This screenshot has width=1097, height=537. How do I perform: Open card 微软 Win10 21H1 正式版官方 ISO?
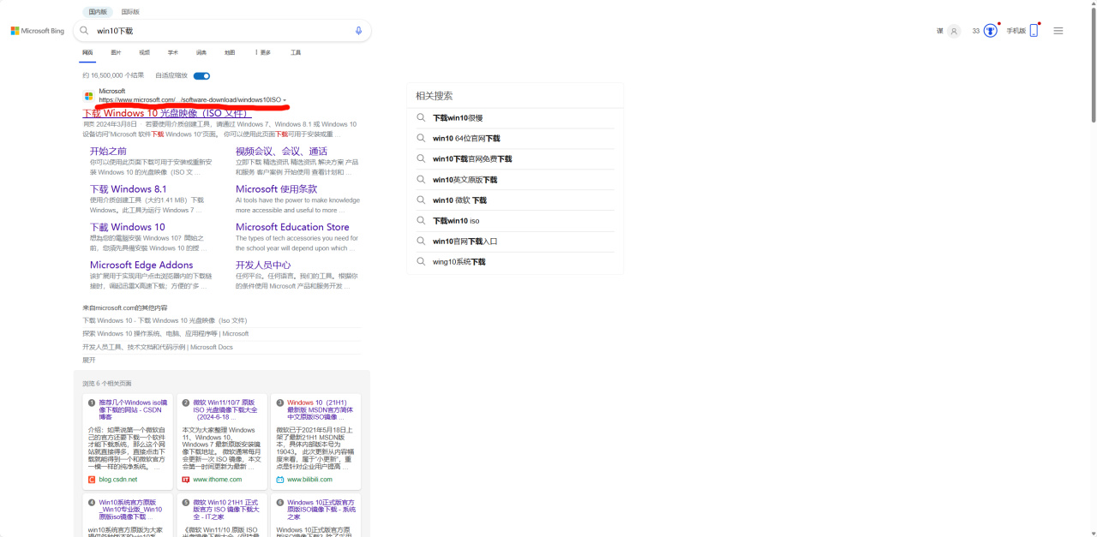tap(226, 510)
